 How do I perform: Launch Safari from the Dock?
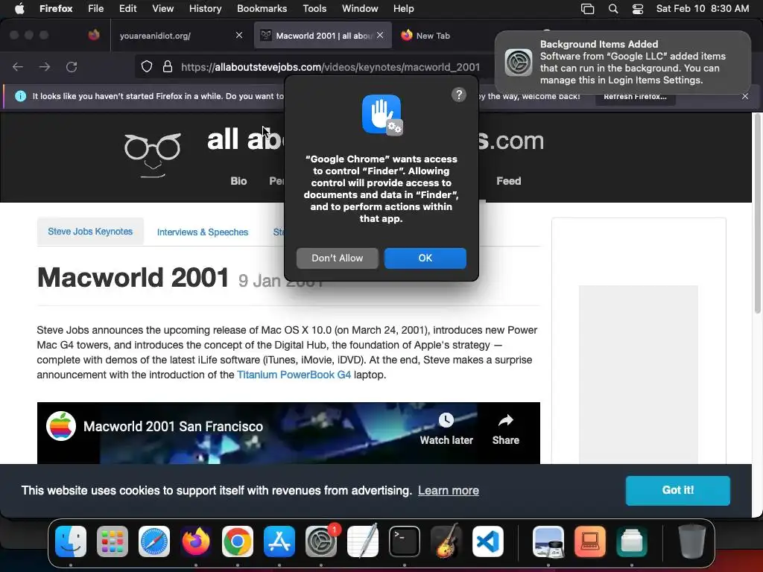(154, 541)
